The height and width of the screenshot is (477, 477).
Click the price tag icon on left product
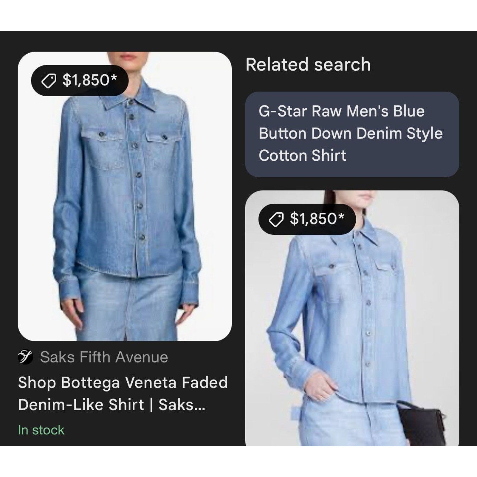tap(49, 80)
